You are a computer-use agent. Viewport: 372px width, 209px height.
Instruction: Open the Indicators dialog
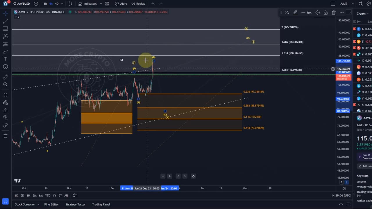click(87, 4)
